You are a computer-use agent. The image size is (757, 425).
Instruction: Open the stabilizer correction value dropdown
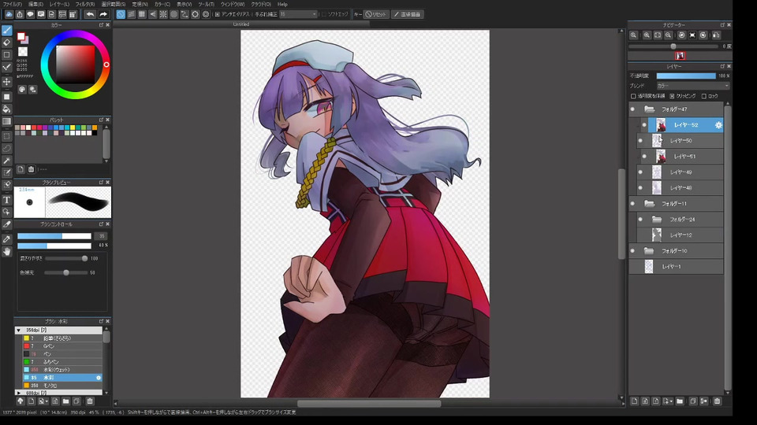click(x=298, y=14)
